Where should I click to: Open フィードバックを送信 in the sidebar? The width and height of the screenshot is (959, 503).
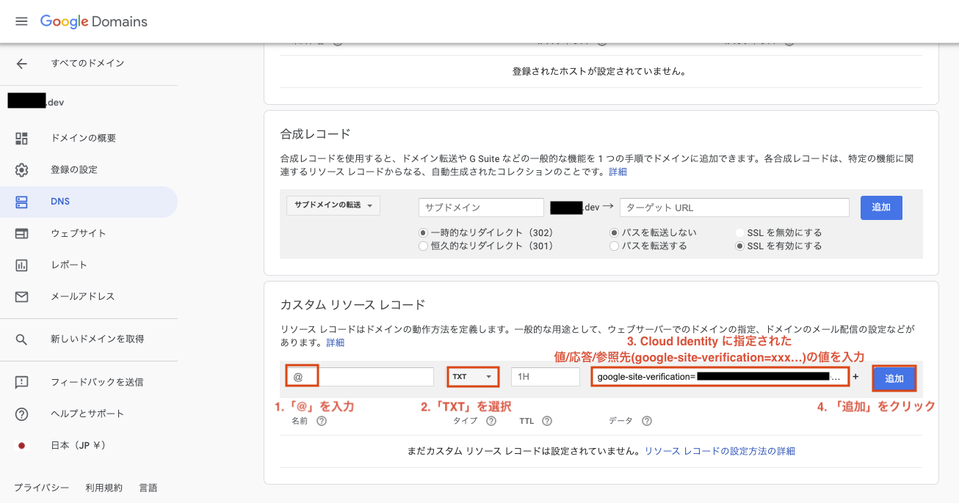pos(97,382)
